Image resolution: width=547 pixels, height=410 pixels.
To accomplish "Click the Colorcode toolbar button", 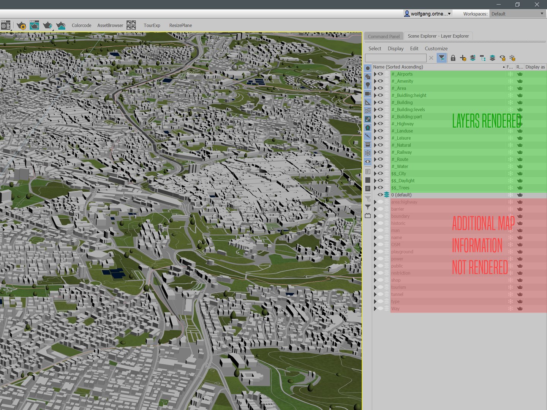I will tap(81, 25).
